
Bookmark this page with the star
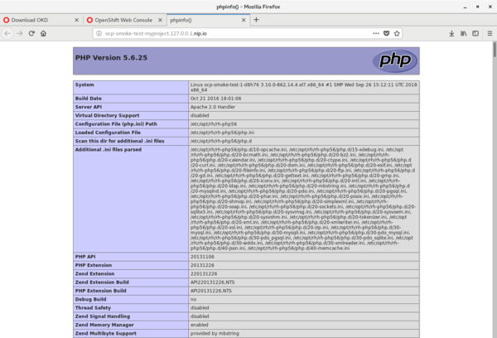point(395,34)
